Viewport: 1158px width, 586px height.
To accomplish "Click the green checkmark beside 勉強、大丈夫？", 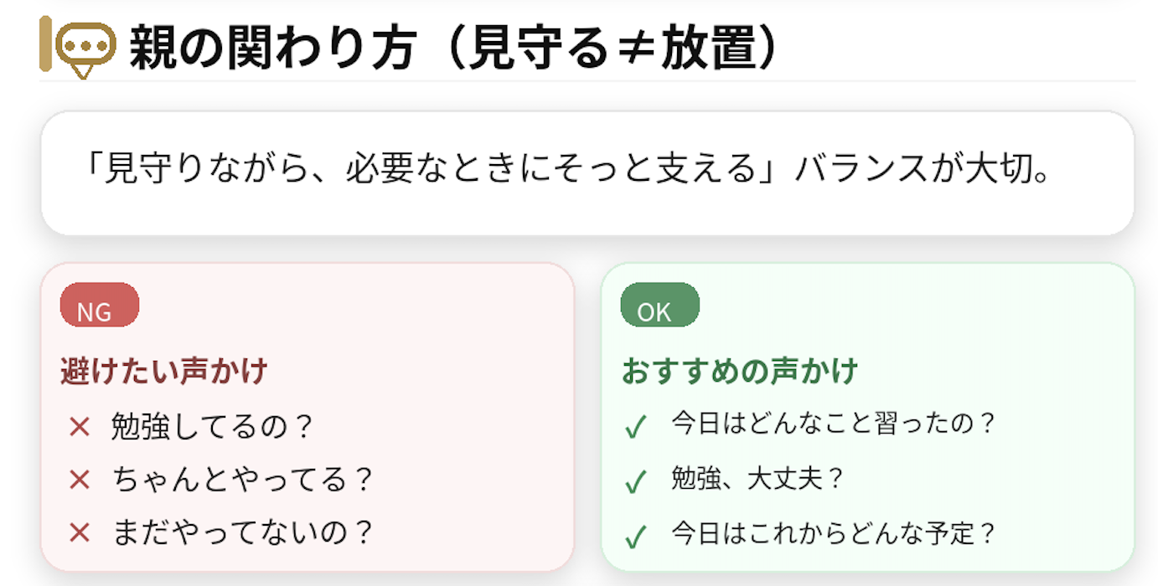I will pos(636,481).
